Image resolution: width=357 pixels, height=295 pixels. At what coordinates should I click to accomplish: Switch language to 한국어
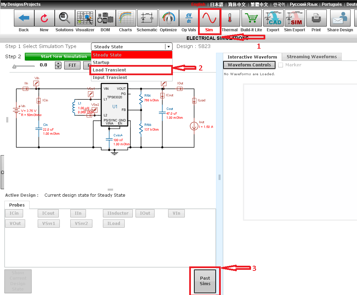pyautogui.click(x=279, y=4)
